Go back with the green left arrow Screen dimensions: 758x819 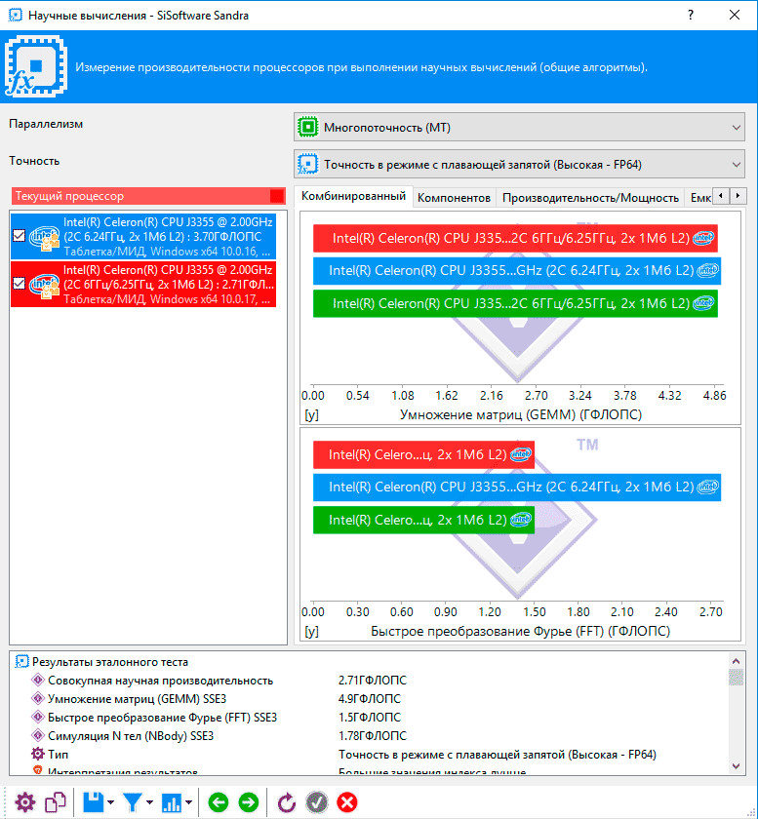coord(218,802)
